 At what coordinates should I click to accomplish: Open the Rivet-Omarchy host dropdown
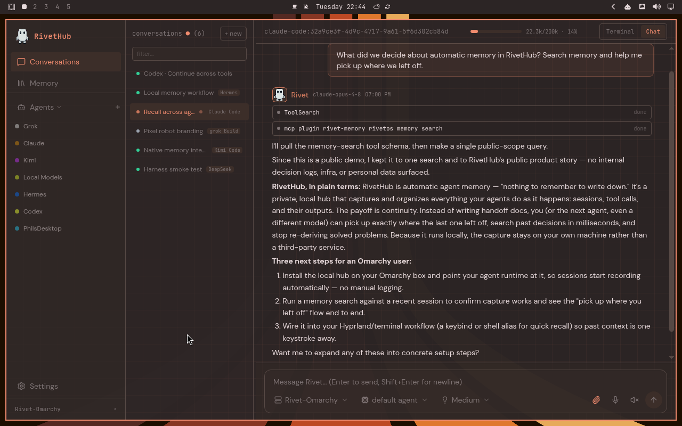coord(311,400)
